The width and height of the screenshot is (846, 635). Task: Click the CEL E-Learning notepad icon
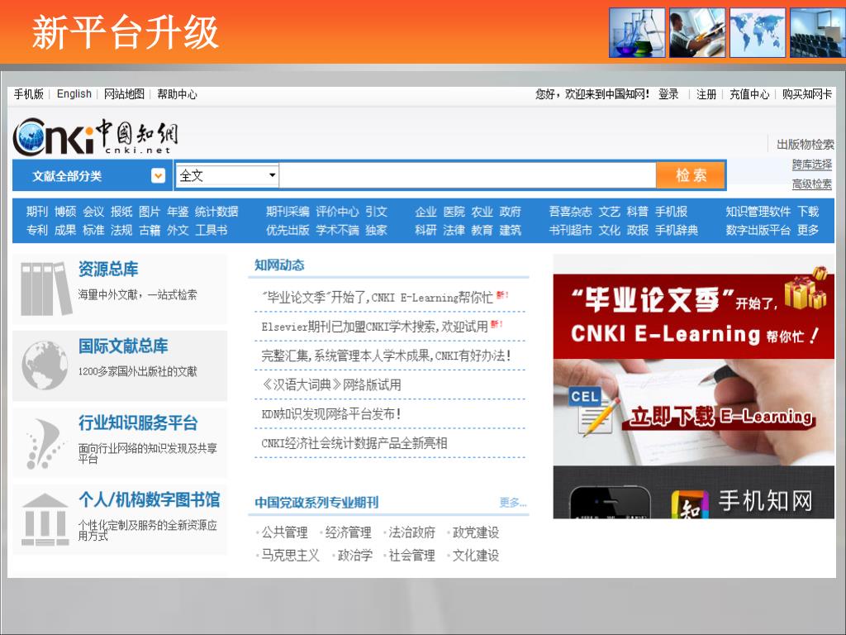click(595, 412)
